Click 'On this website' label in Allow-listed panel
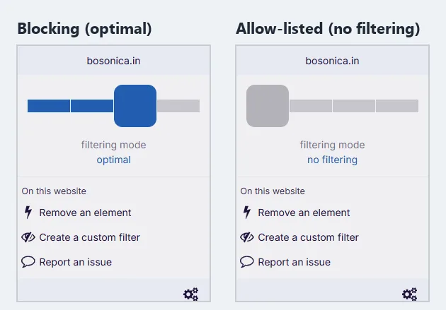The height and width of the screenshot is (310, 446). pos(273,191)
